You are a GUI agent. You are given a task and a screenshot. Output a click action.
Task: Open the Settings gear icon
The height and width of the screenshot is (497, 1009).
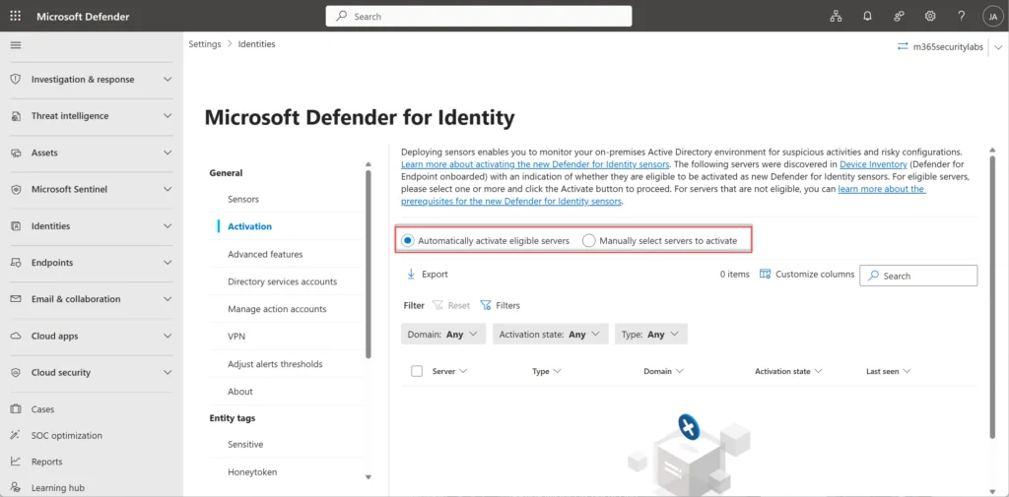(930, 16)
